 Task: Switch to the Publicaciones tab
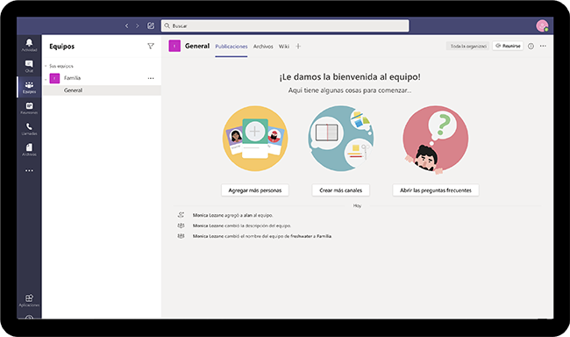coord(232,47)
